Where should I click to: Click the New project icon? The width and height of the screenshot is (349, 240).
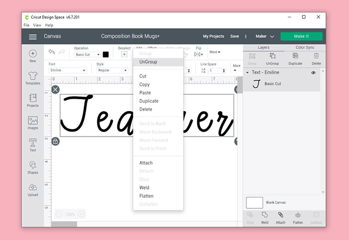click(x=33, y=53)
